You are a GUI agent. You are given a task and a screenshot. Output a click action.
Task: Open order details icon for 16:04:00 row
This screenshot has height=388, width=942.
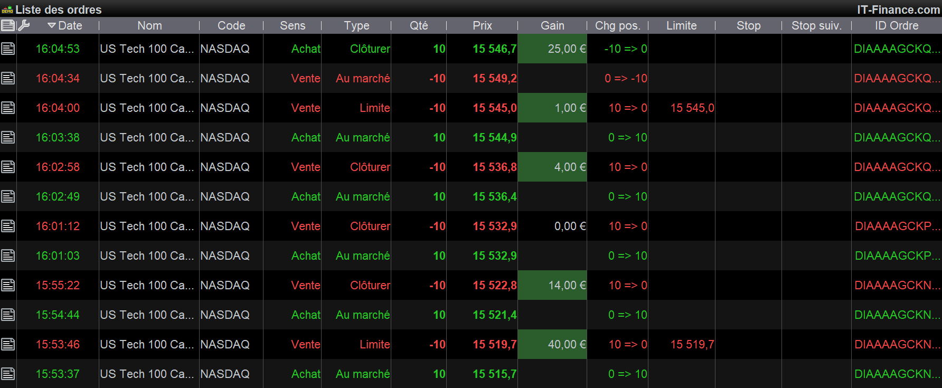[x=8, y=108]
